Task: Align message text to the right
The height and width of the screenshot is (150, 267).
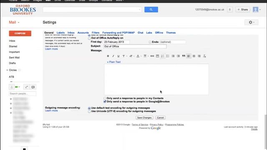Action: pos(199,56)
